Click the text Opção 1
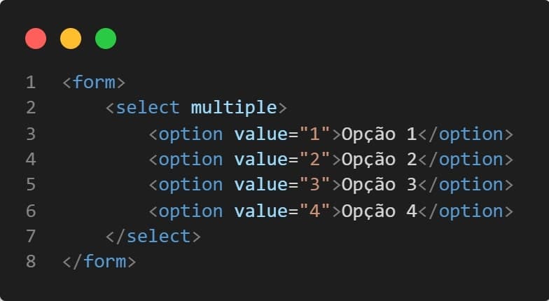Viewport: 549px width, 301px height. point(380,134)
